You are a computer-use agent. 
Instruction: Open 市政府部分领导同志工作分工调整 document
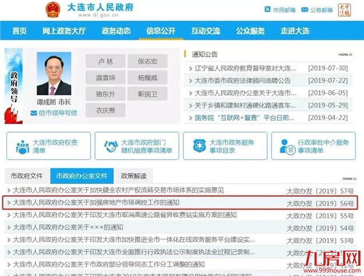tap(109, 264)
